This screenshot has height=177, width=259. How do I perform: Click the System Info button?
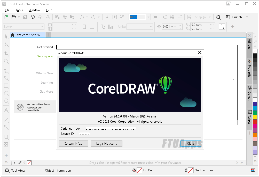point(73,144)
